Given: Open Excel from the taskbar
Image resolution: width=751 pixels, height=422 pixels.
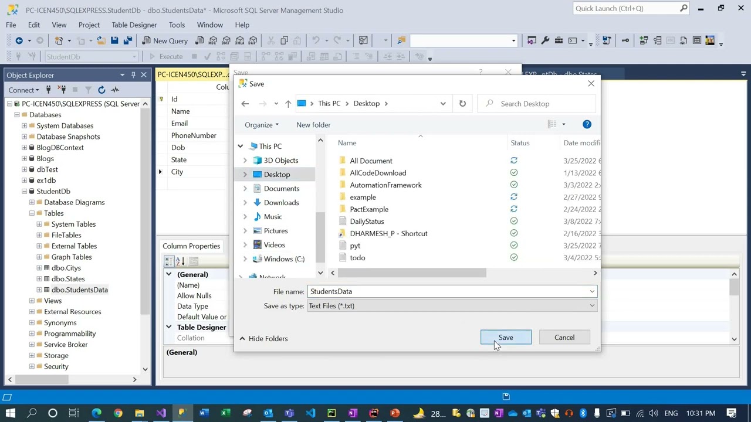Looking at the screenshot, I should coord(225,413).
